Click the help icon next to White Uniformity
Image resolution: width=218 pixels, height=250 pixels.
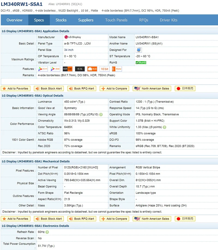click(x=165, y=127)
